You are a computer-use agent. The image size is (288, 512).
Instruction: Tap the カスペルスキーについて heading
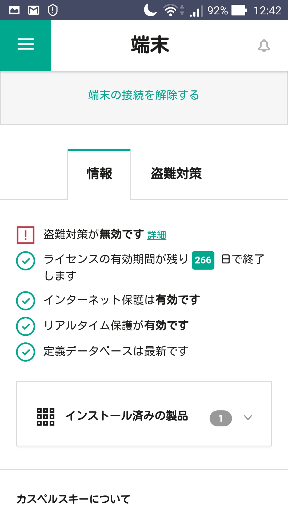coord(73,499)
